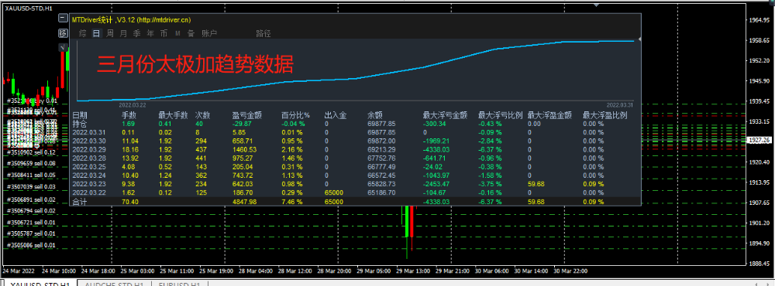775x286 pixels.
Task: Open the 币 symbol tab
Action: (x=163, y=33)
